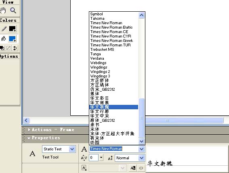This screenshot has width=229, height=173.
Task: Select highlighted 华文新魏 font
Action: (113, 107)
